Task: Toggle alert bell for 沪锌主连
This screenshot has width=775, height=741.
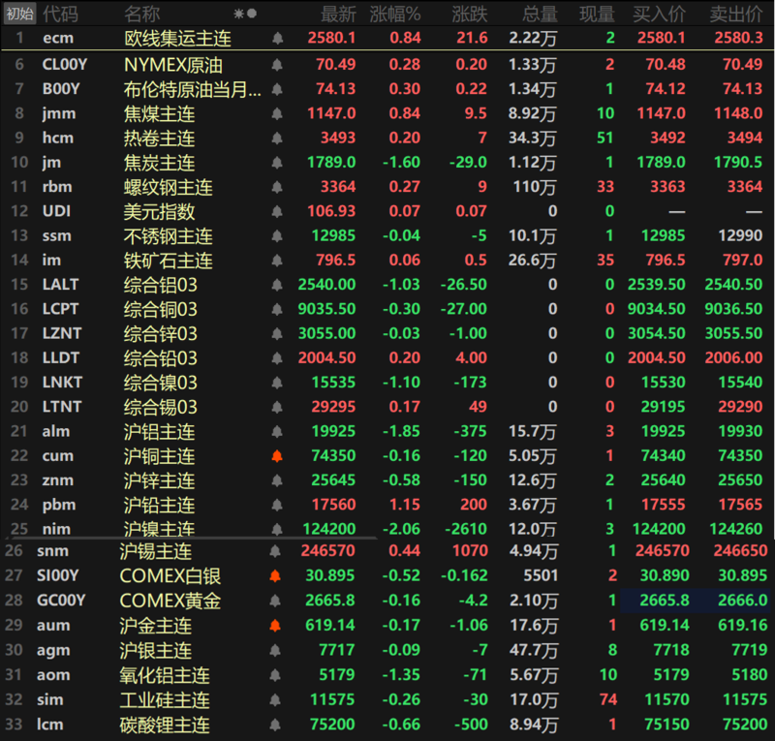Action: pos(277,480)
